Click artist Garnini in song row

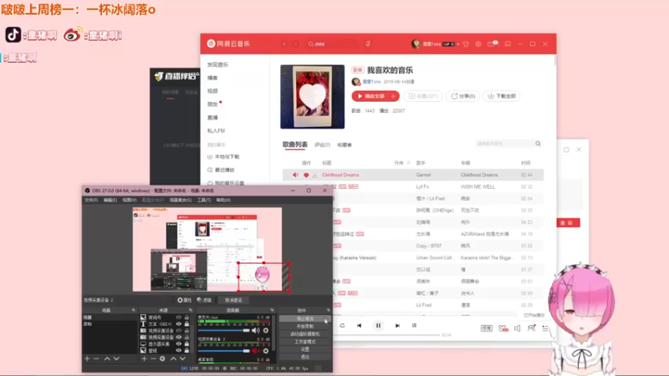pos(423,175)
